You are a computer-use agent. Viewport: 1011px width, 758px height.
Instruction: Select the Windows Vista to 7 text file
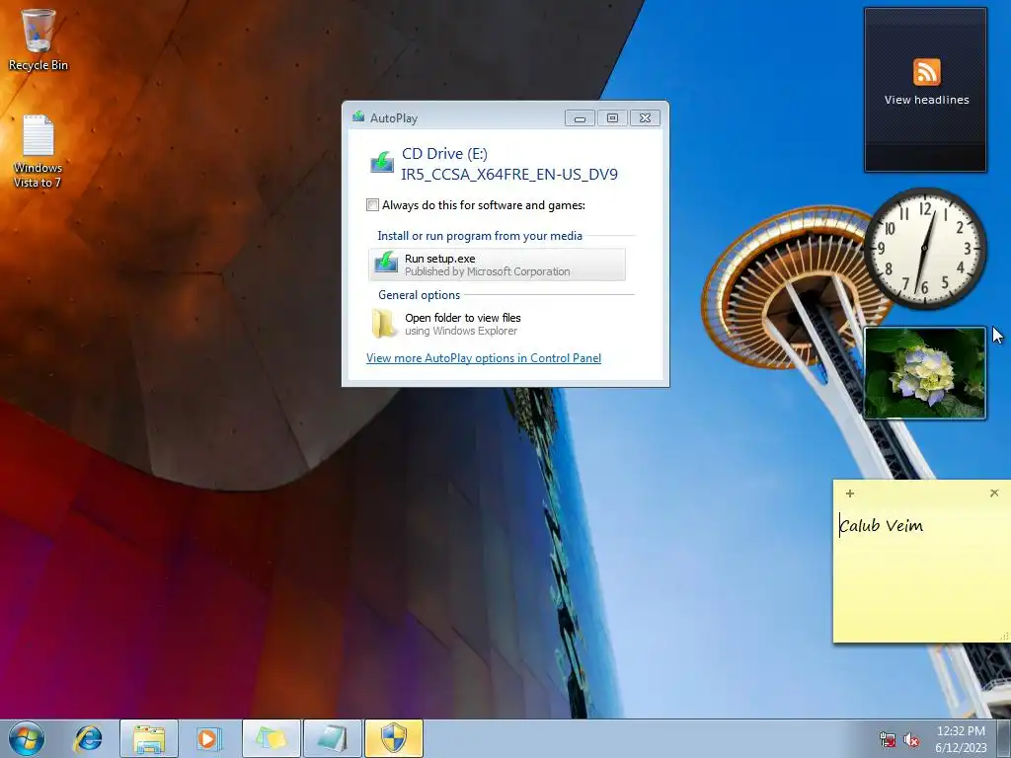pos(38,151)
